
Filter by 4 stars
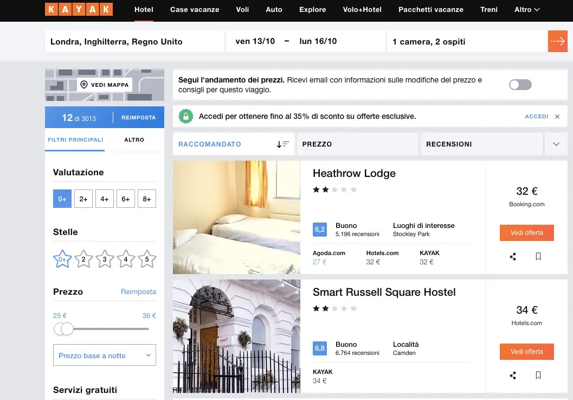point(126,259)
